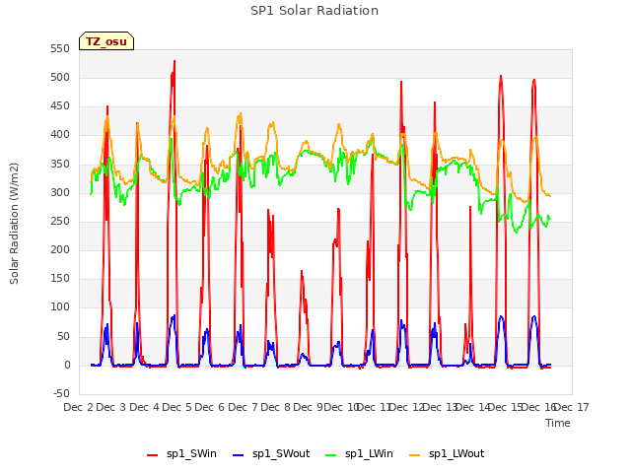This screenshot has width=631, height=473.
Task: Select the sp1_SWin legend entry
Action: point(181,453)
